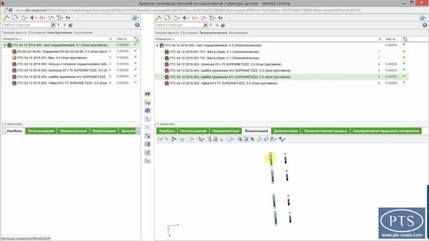The width and height of the screenshot is (429, 241).
Task: Click the left column settings icon beside Масса
Action: pyautogui.click(x=137, y=39)
